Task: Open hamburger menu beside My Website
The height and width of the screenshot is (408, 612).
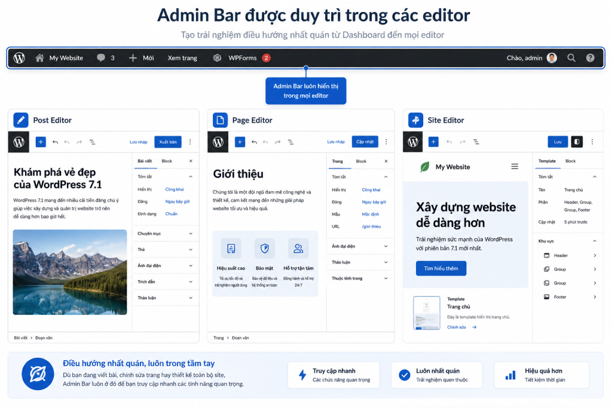Action: click(x=515, y=167)
